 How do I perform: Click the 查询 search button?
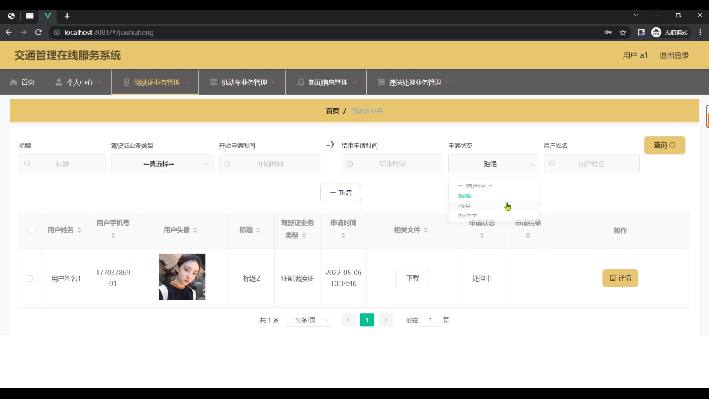coord(664,145)
